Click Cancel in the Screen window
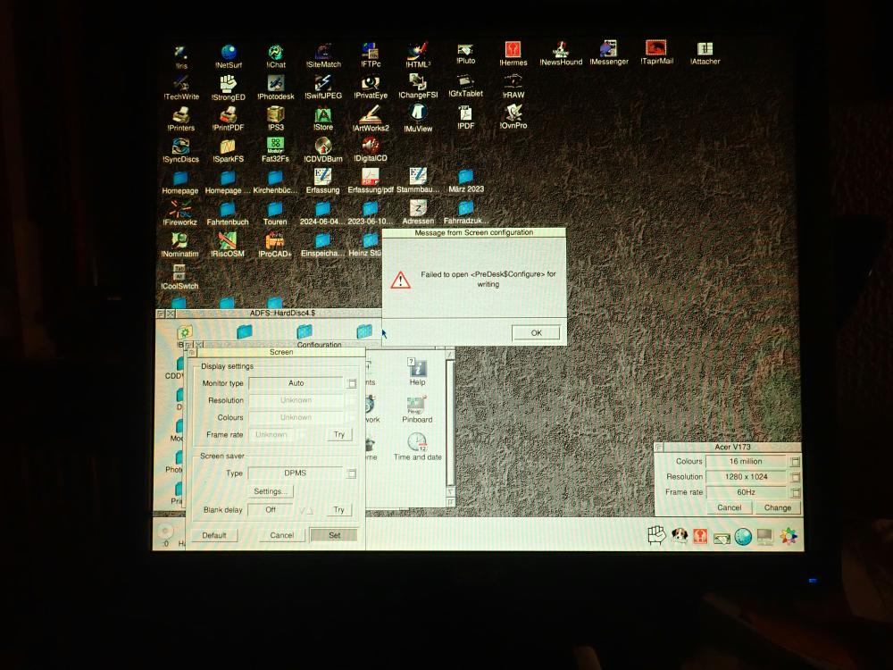893x670 pixels. pos(282,535)
